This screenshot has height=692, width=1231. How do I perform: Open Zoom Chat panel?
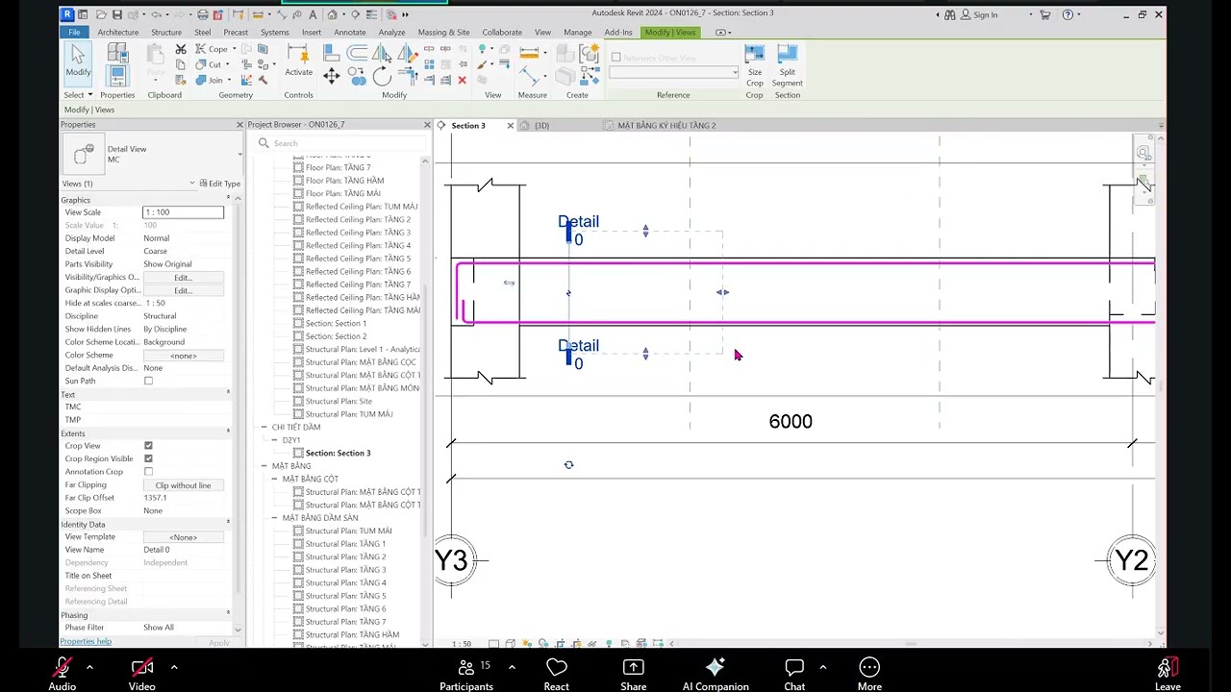[x=794, y=674]
